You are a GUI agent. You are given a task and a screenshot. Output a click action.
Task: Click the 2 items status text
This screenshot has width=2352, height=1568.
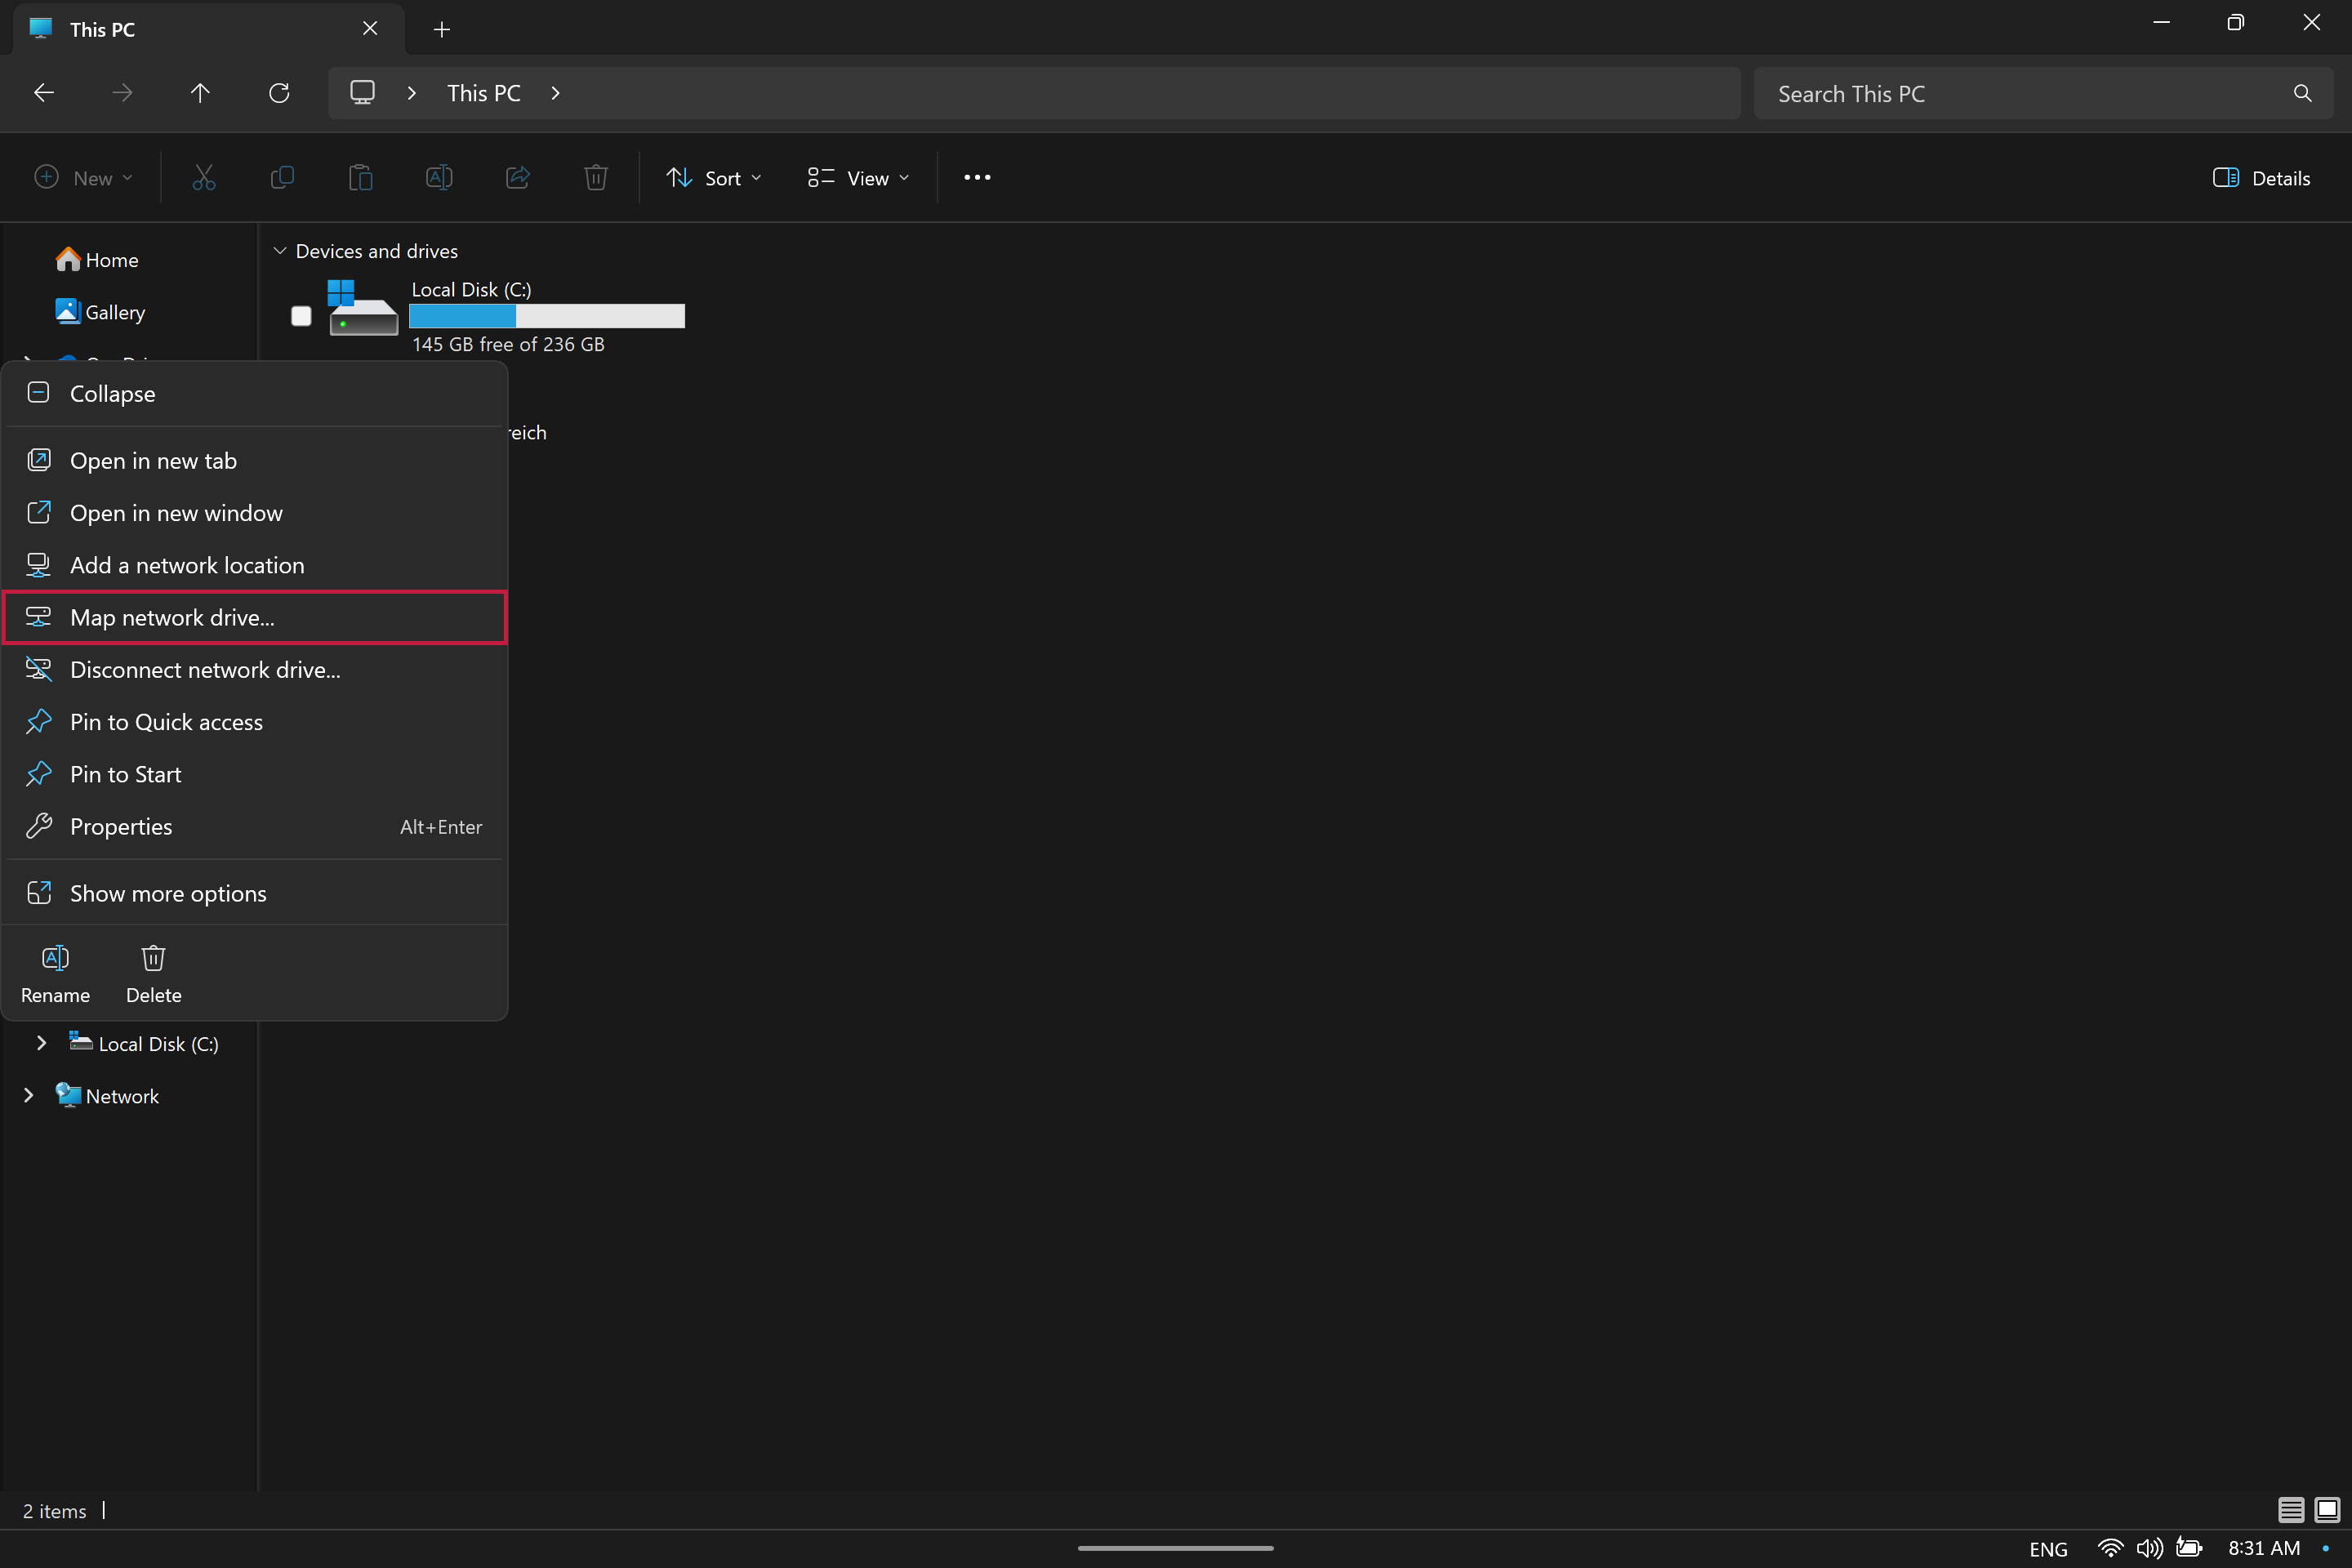point(54,1511)
